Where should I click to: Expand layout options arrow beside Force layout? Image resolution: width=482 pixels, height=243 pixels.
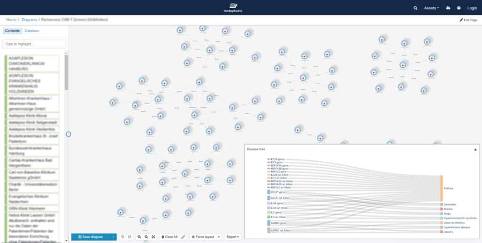click(x=219, y=237)
